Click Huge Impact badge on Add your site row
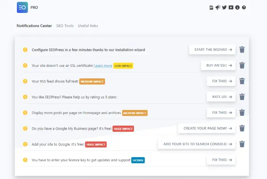267x179 pixels. click(96, 144)
